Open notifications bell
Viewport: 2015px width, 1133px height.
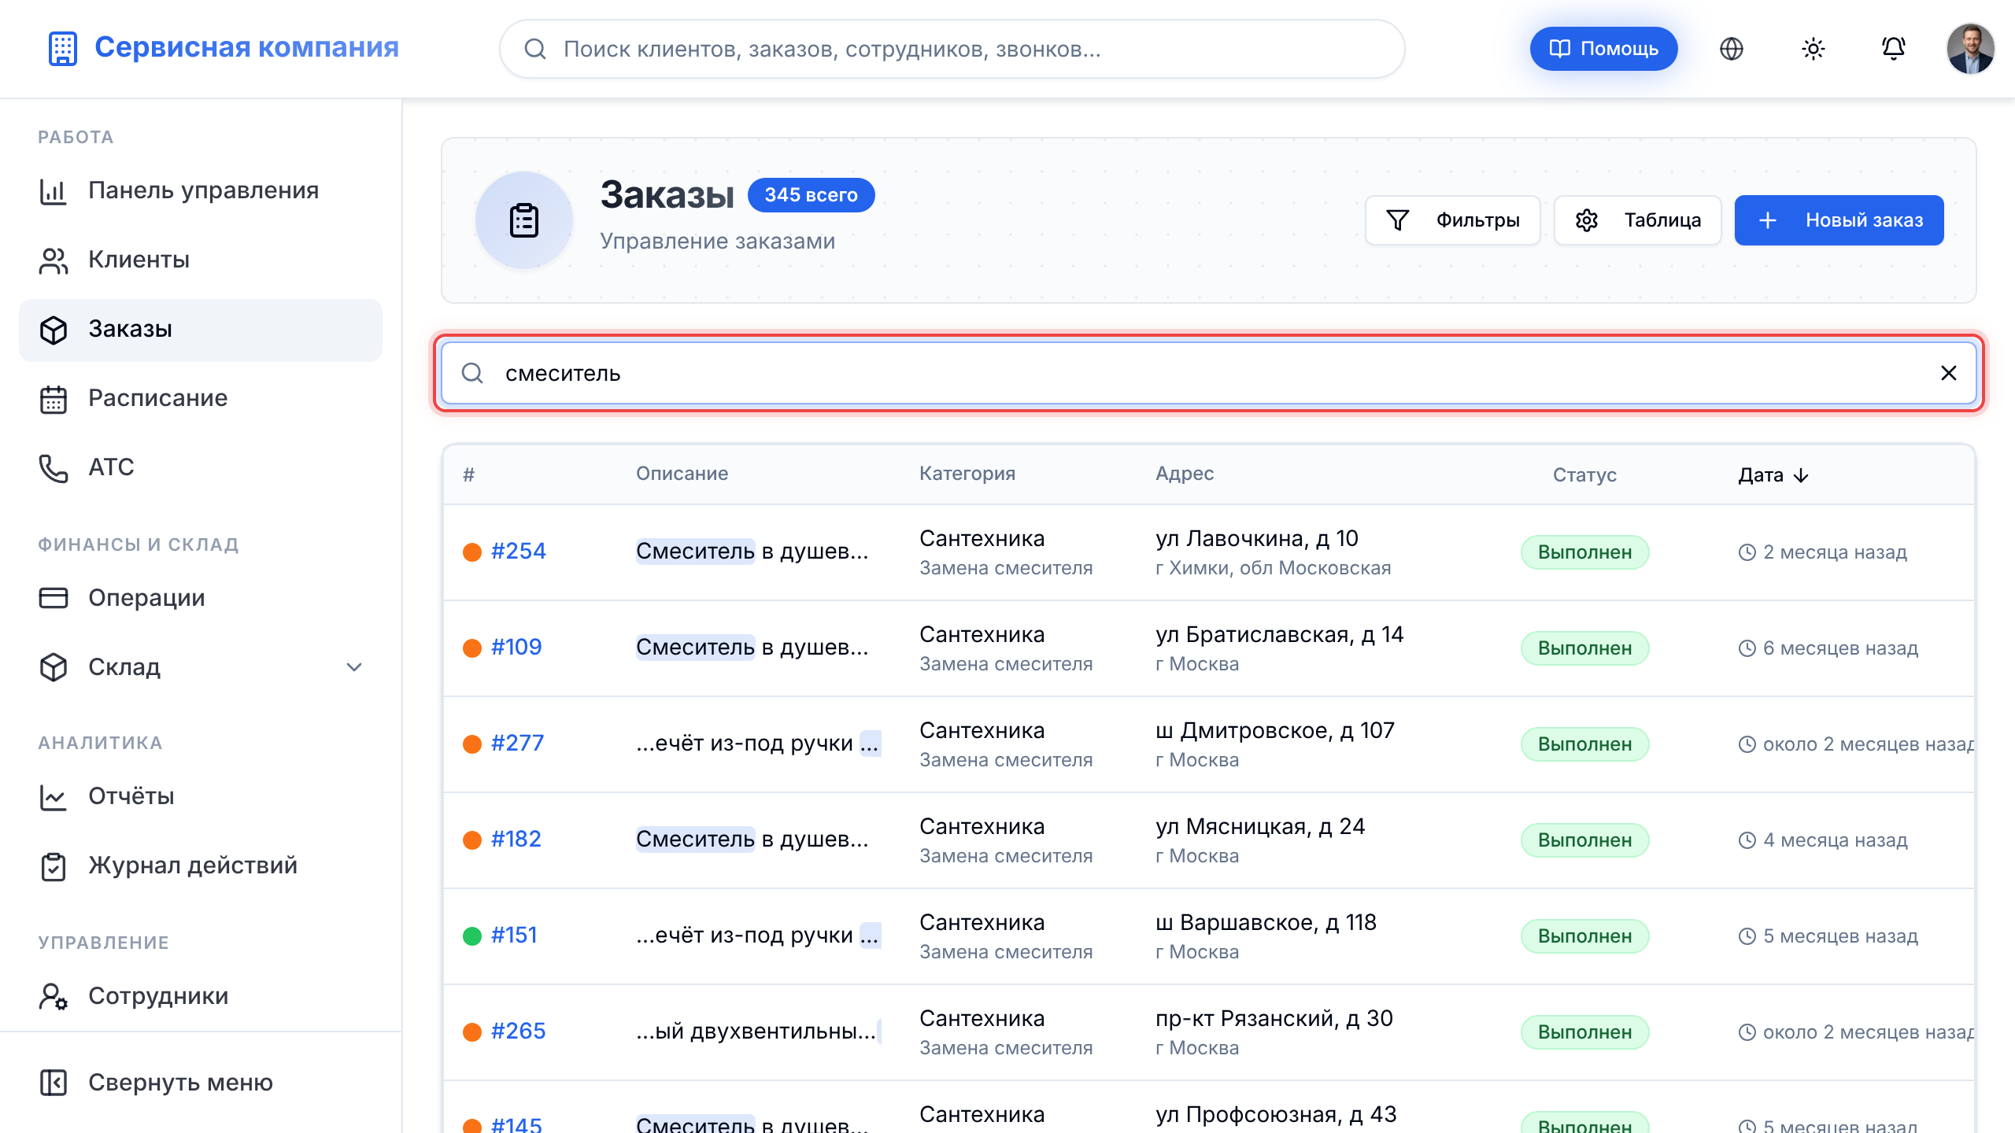point(1893,49)
